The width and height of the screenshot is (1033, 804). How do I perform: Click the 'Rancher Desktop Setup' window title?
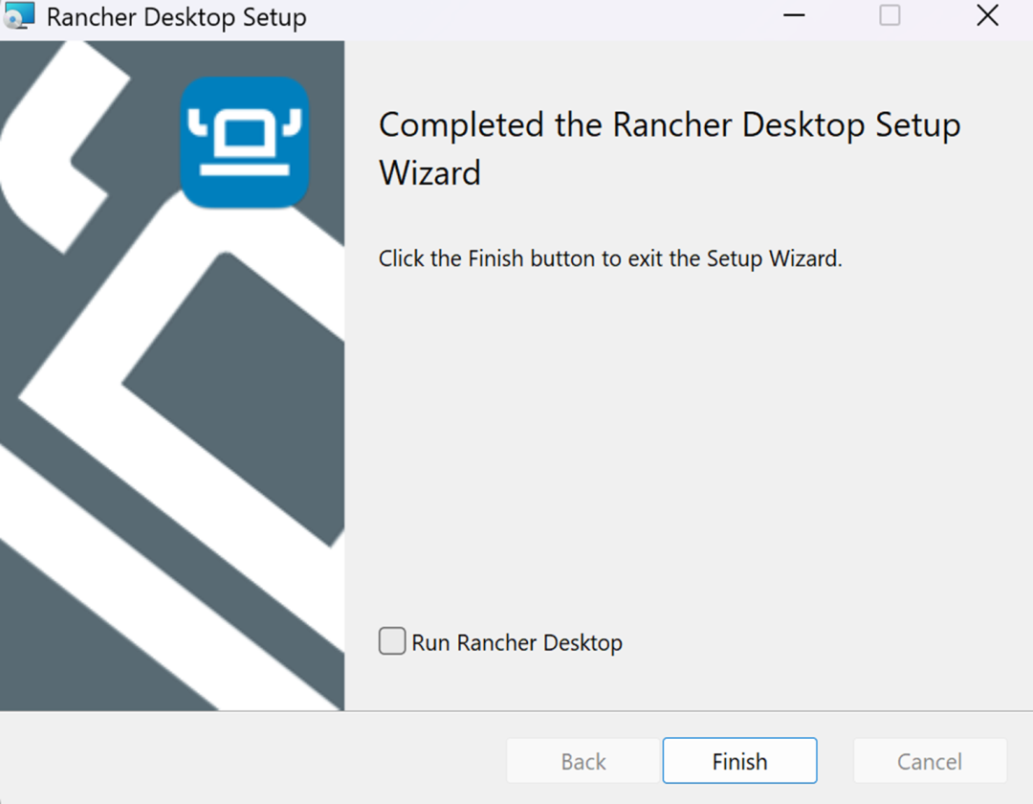click(x=177, y=17)
